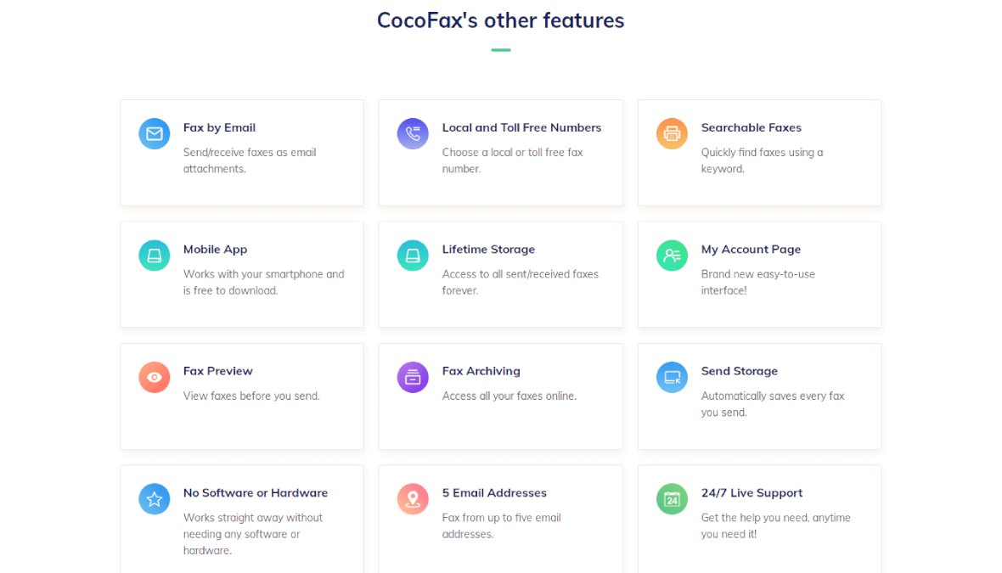Click the 5 Email Addresses pin icon

tap(413, 498)
